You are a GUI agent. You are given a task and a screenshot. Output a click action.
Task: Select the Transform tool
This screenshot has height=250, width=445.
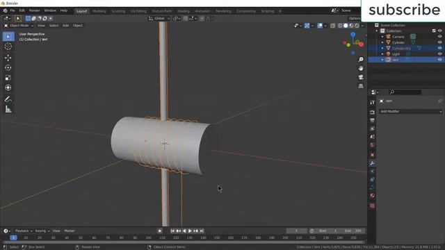8,87
